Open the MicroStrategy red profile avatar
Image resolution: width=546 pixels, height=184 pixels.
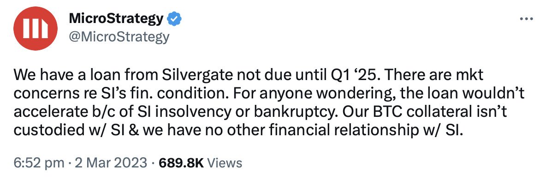[x=35, y=29]
